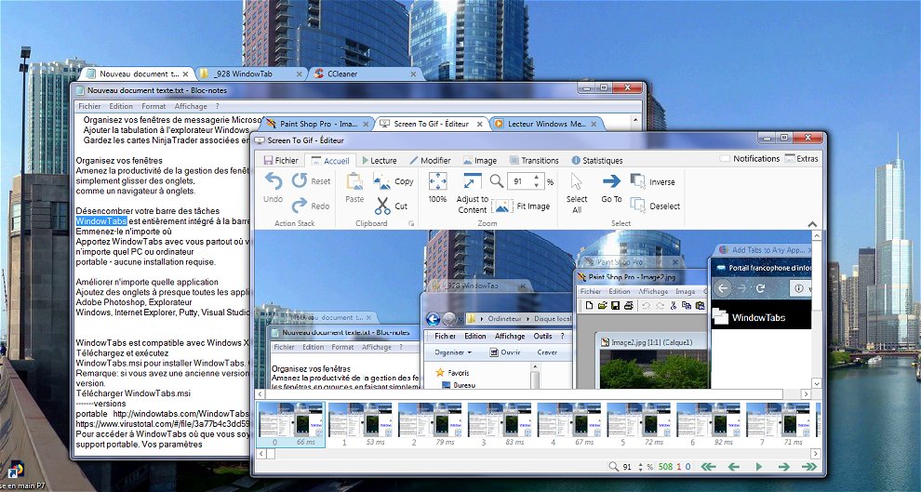921x492 pixels.
Task: Click the Notepad scroll up arrow
Action: click(x=635, y=120)
